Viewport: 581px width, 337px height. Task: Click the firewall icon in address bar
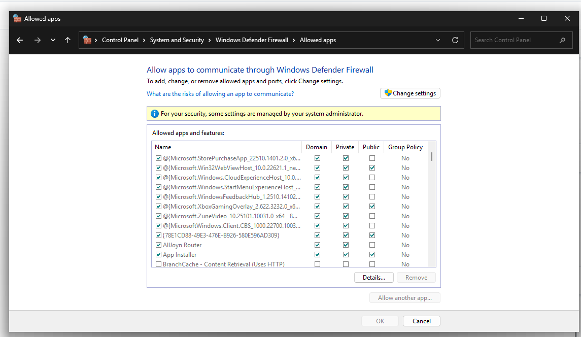87,40
